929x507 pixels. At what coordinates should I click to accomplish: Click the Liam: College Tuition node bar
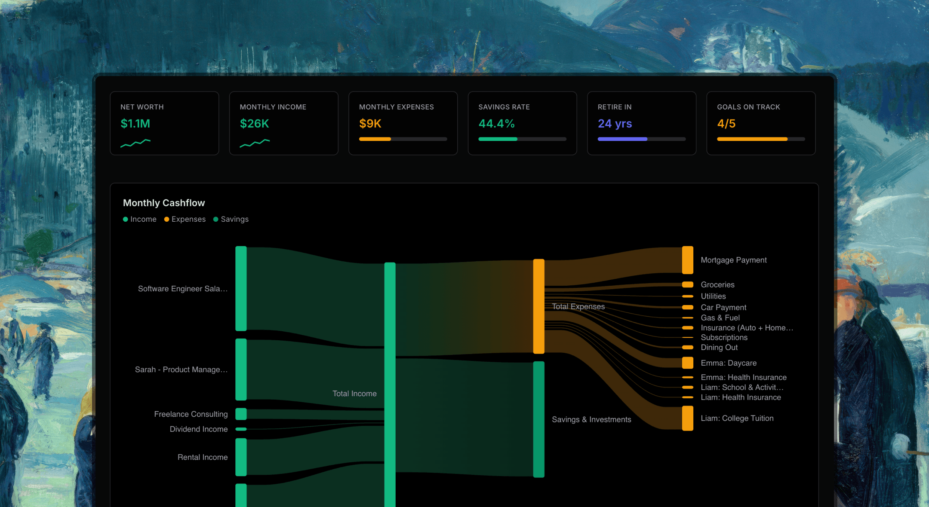[688, 418]
